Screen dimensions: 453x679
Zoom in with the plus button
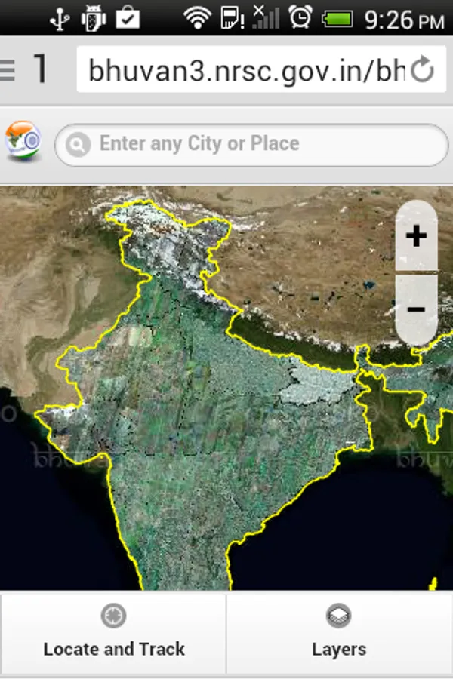(416, 236)
